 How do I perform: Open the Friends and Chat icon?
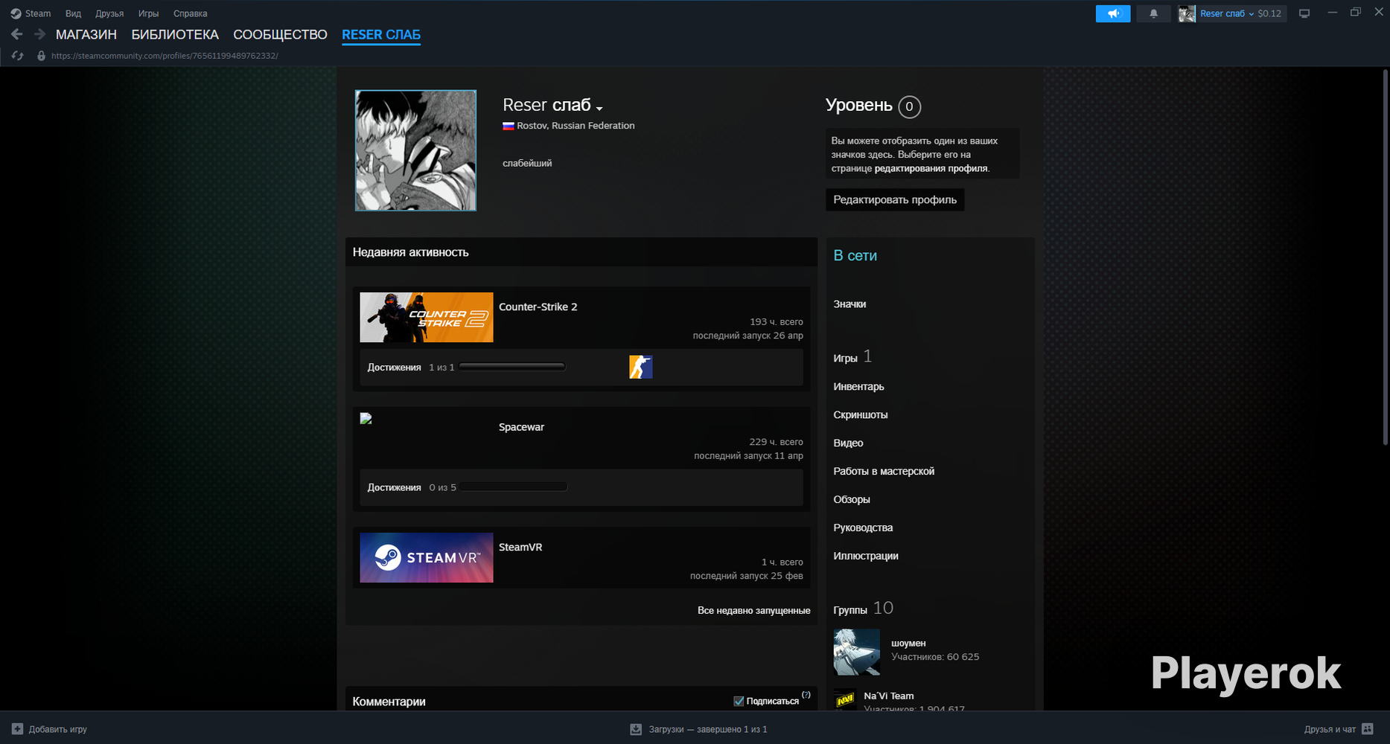click(x=1367, y=729)
